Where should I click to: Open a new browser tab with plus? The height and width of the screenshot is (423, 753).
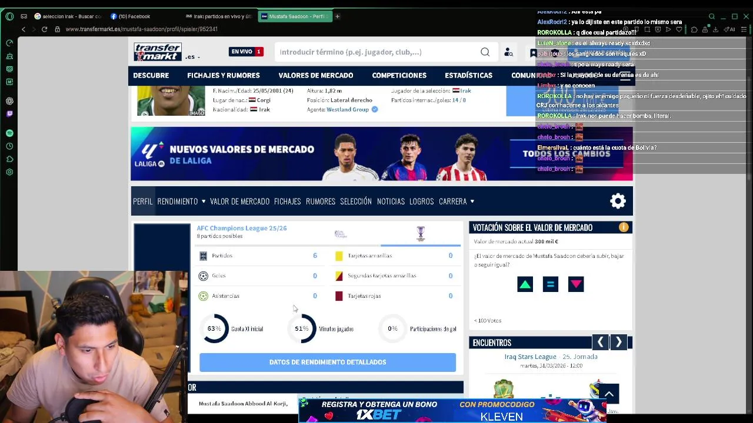[337, 16]
